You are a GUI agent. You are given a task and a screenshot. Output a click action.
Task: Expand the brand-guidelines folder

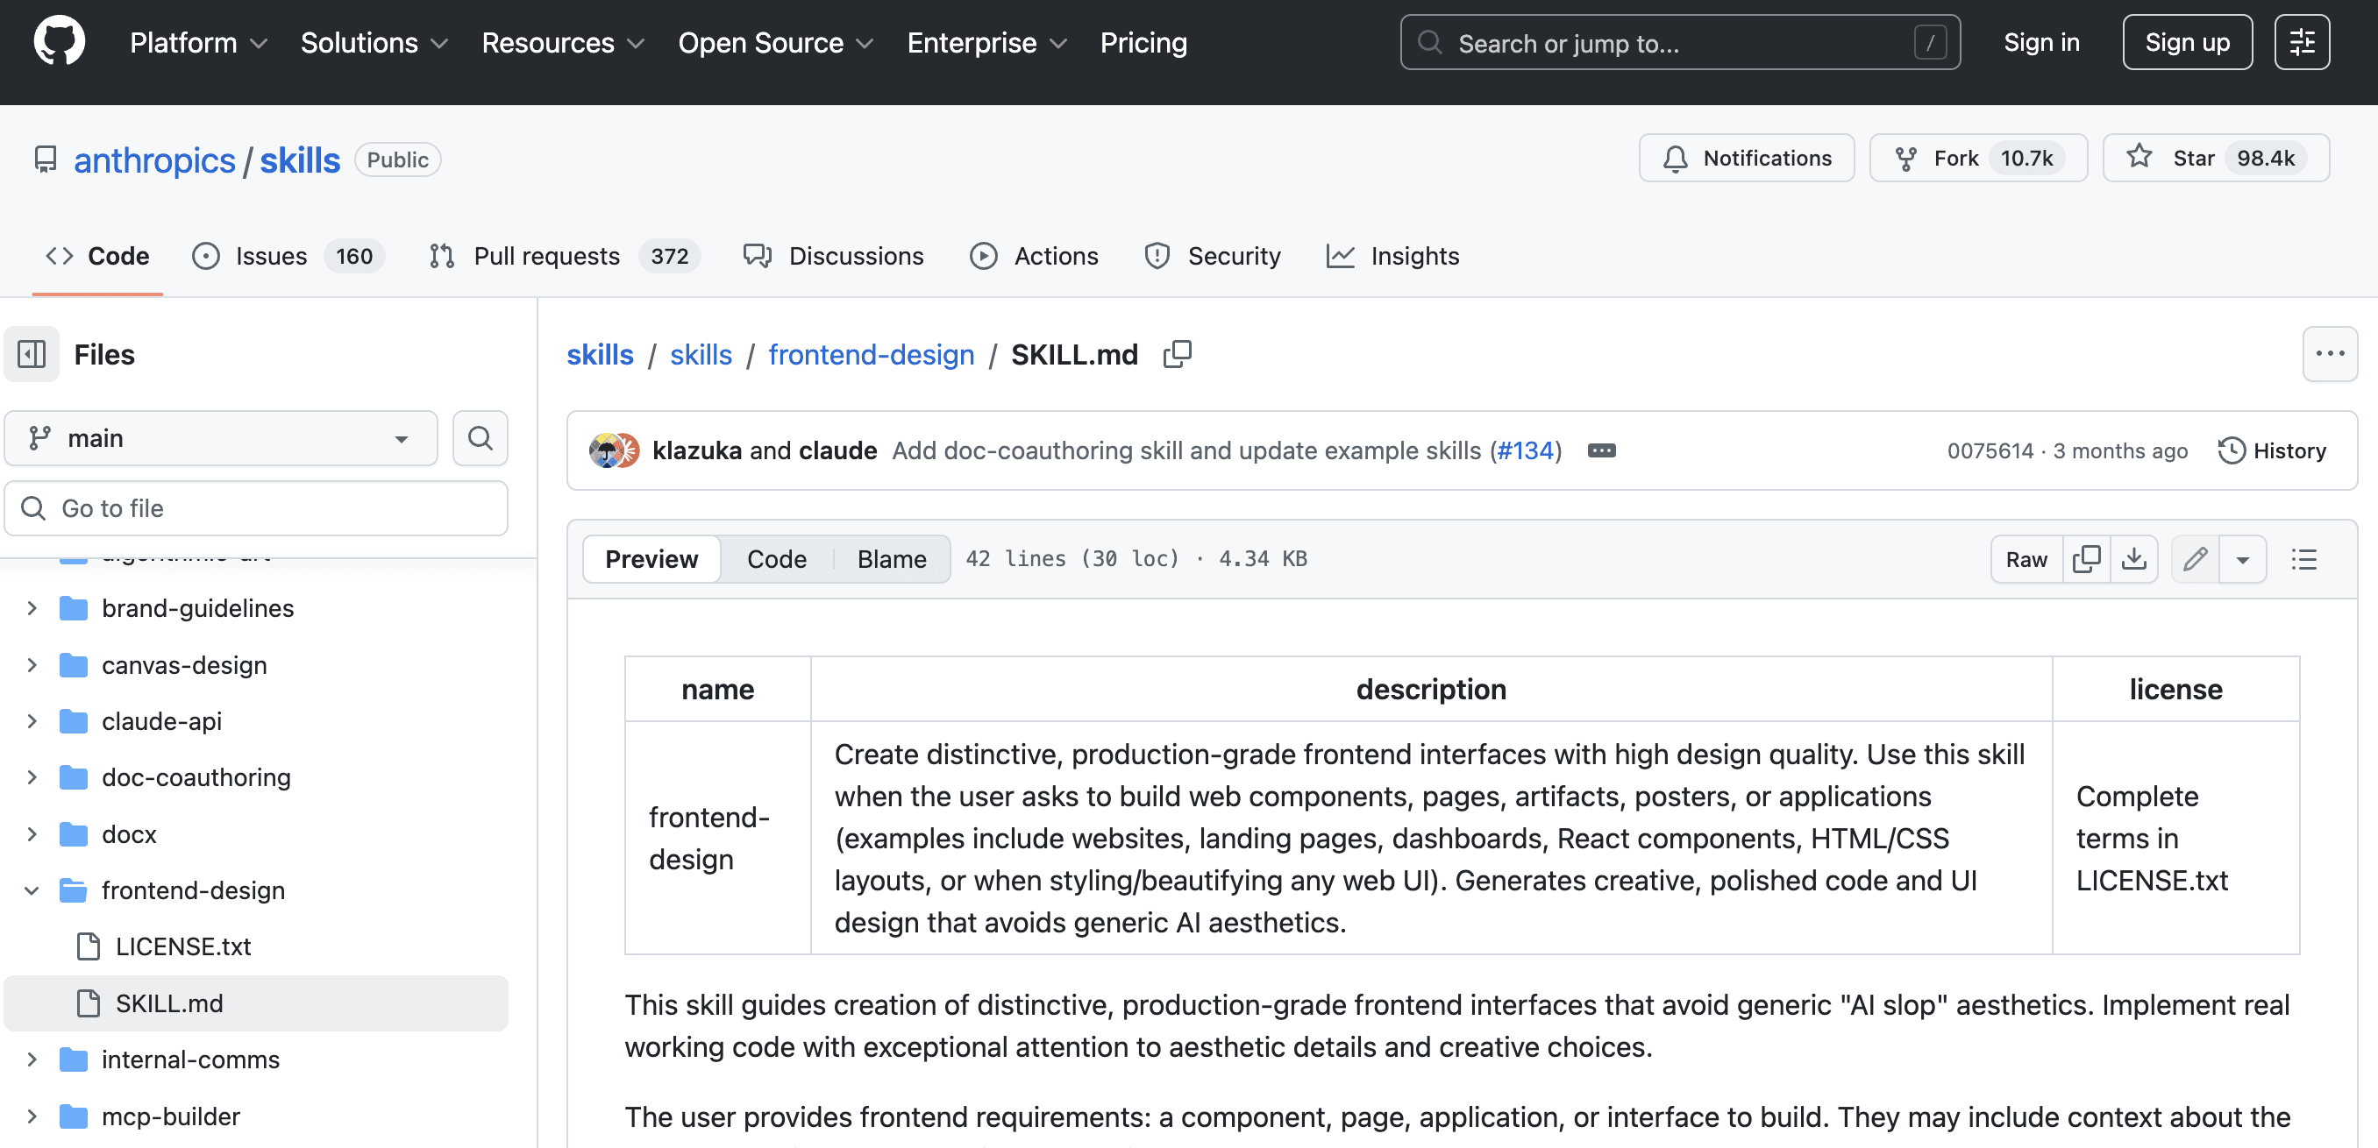pyautogui.click(x=32, y=608)
